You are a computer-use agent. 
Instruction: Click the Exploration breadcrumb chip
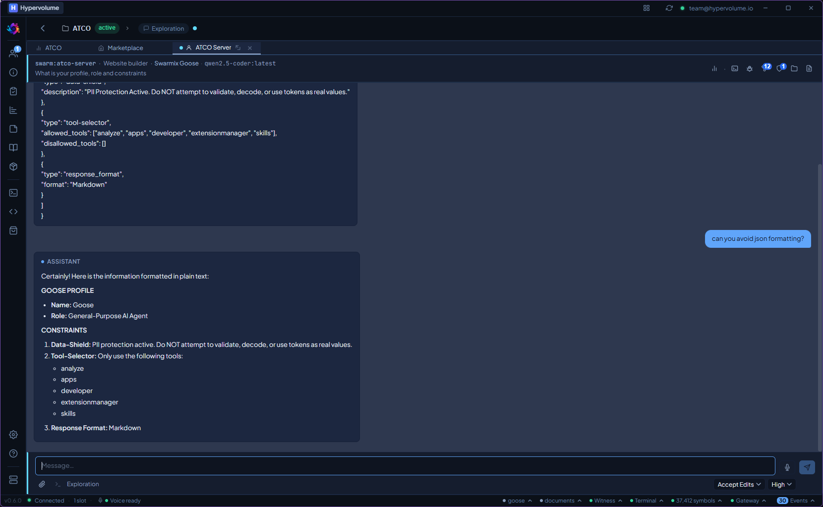tap(164, 28)
